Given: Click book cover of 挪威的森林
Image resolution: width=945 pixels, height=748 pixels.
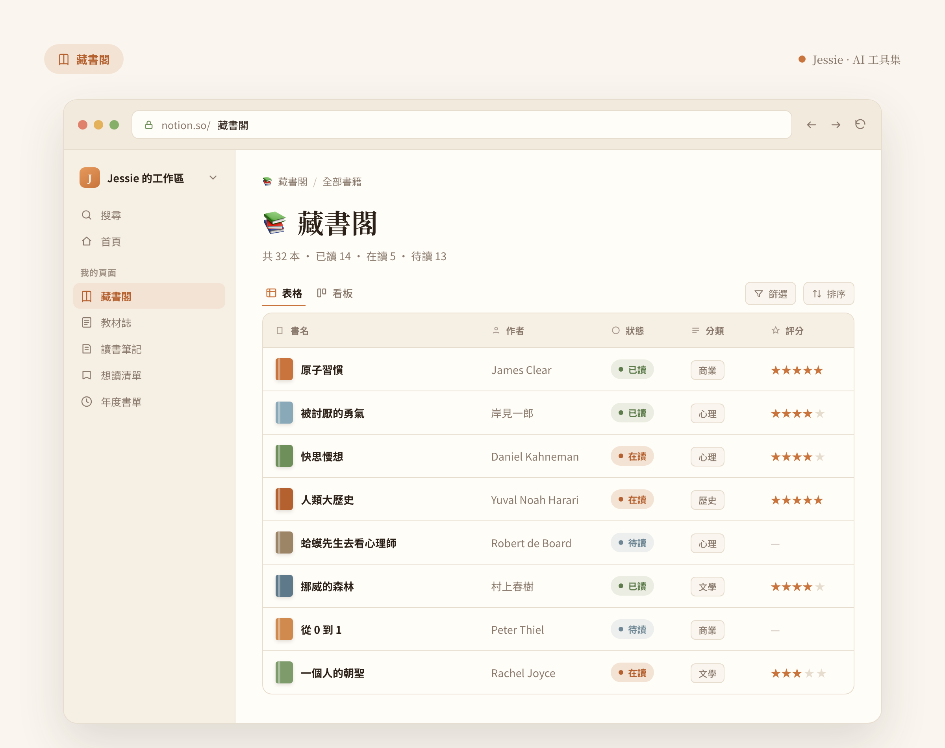Looking at the screenshot, I should click(x=284, y=587).
